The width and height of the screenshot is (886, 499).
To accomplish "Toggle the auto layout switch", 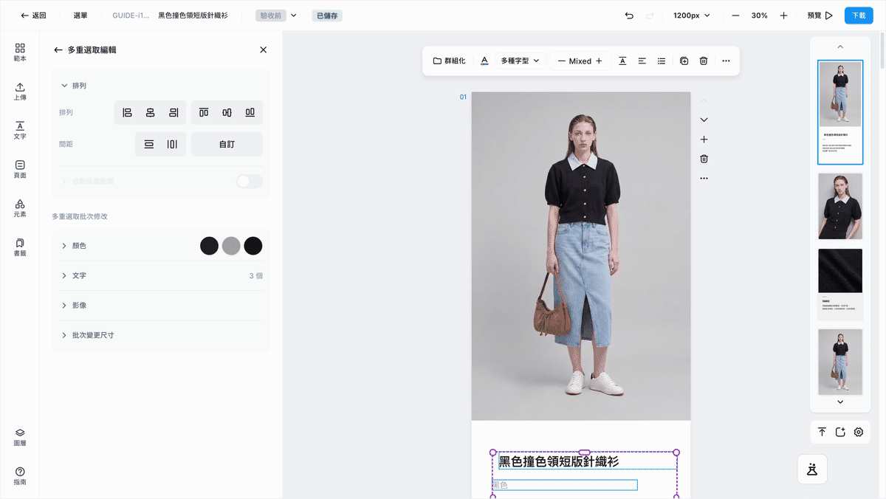I will click(x=250, y=181).
